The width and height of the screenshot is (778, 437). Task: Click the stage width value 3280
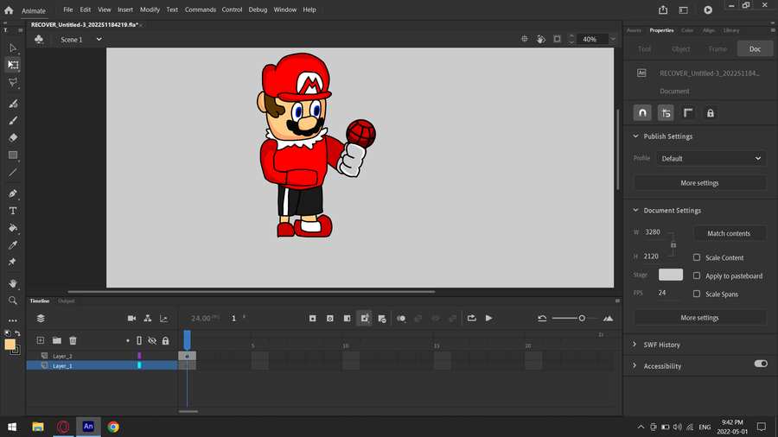(x=653, y=231)
